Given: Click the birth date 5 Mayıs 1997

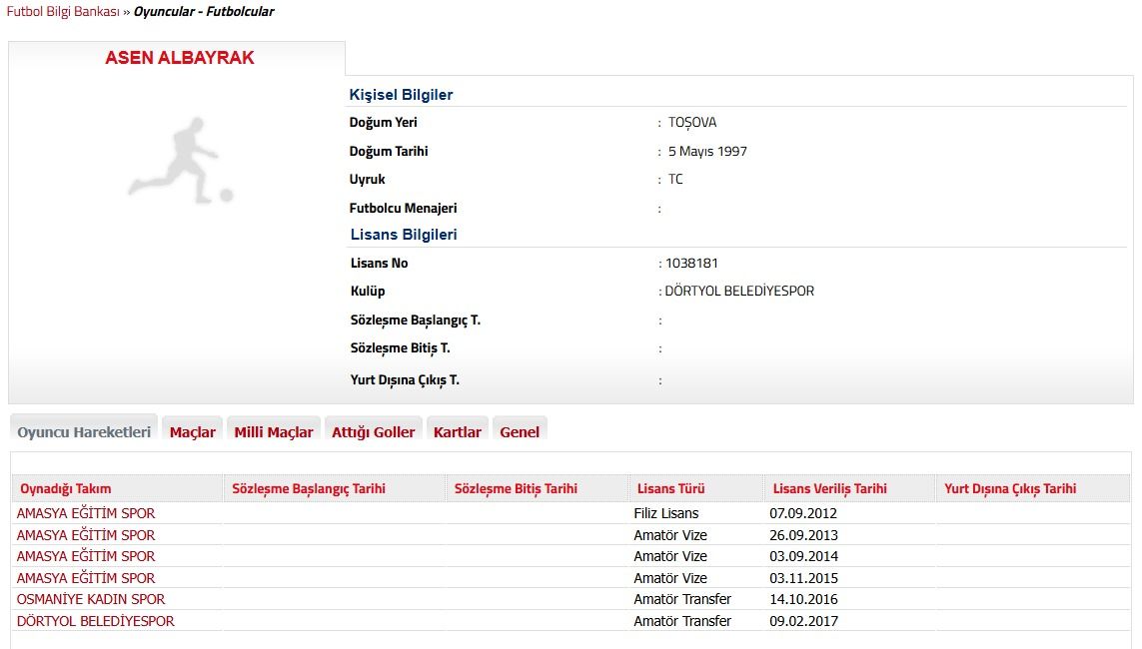Looking at the screenshot, I should 708,152.
